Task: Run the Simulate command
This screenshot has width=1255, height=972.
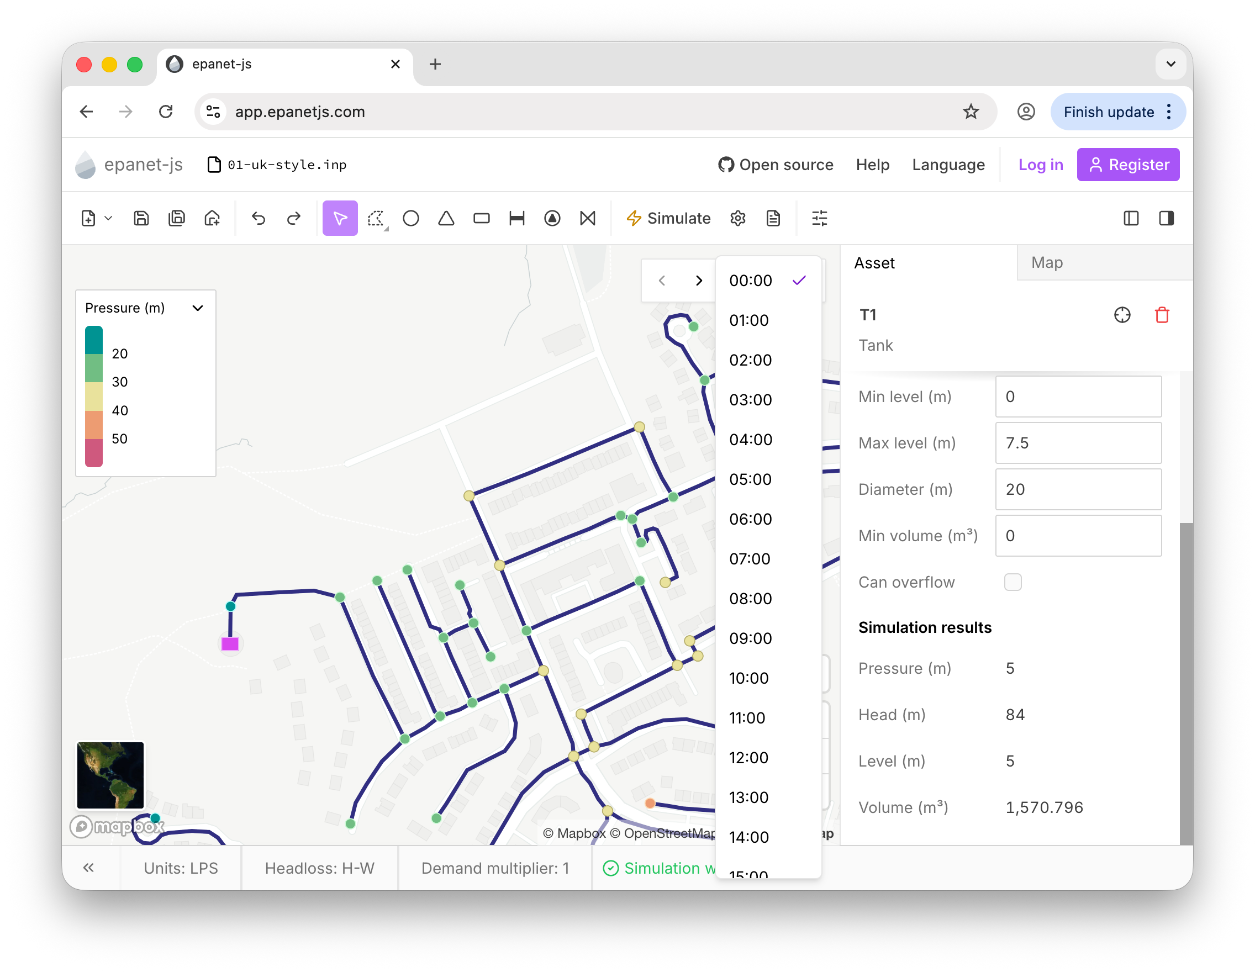Action: coord(668,218)
